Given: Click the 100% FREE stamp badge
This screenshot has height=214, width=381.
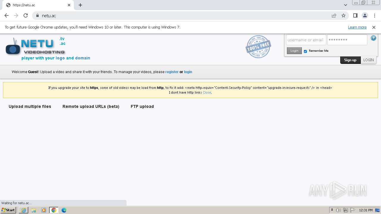Looking at the screenshot, I should click(258, 47).
